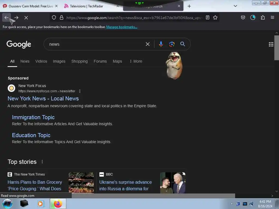Click the scroll down arrow of the page scrollbar
This screenshot has height=209, width=279.
tap(277, 191)
